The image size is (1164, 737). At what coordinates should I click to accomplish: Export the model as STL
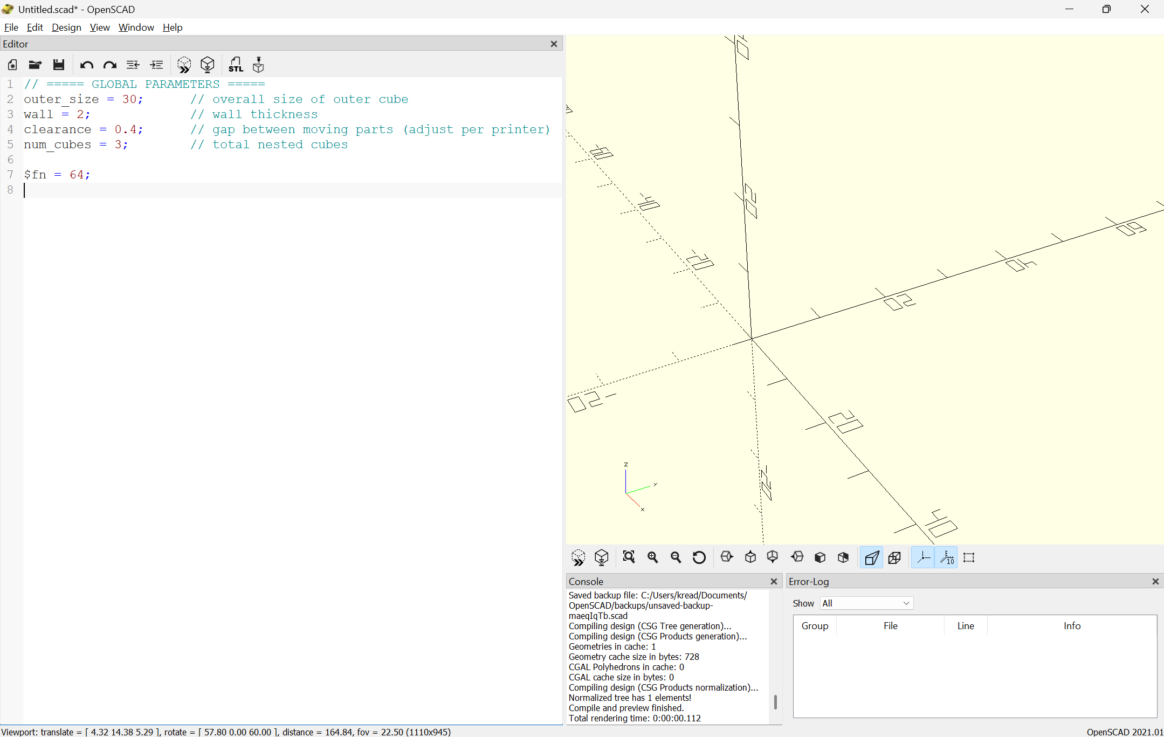pyautogui.click(x=236, y=65)
